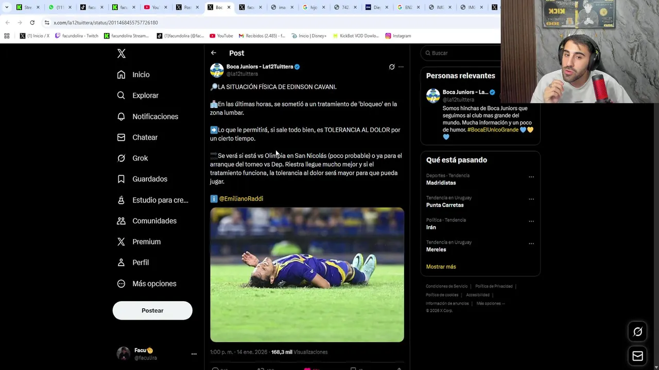Viewport: 659px width, 370px height.
Task: Open the Punta Carretas trend
Action: (x=445, y=205)
